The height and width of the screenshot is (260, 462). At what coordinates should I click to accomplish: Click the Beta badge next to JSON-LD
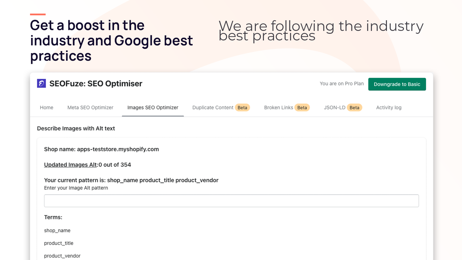coord(354,107)
